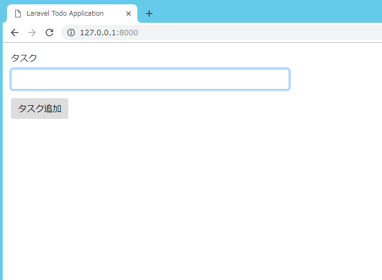Click empty address bar area after URL
This screenshot has height=280, width=382.
point(260,33)
